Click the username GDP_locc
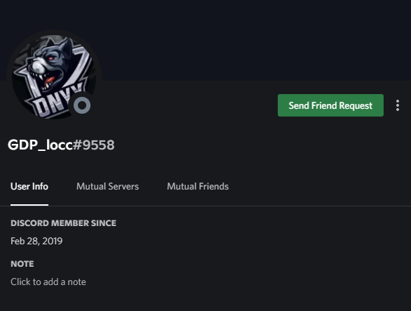The width and height of the screenshot is (411, 311). click(40, 145)
